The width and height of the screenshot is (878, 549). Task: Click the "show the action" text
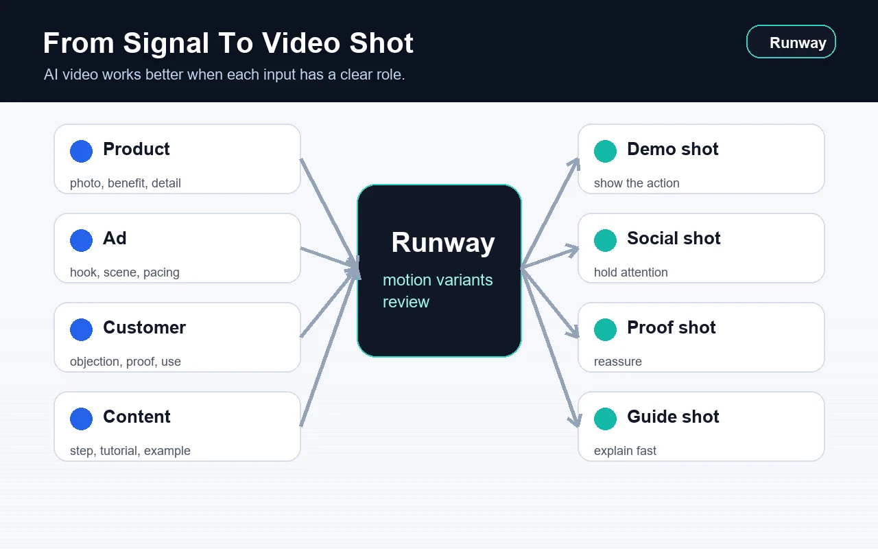(x=637, y=183)
